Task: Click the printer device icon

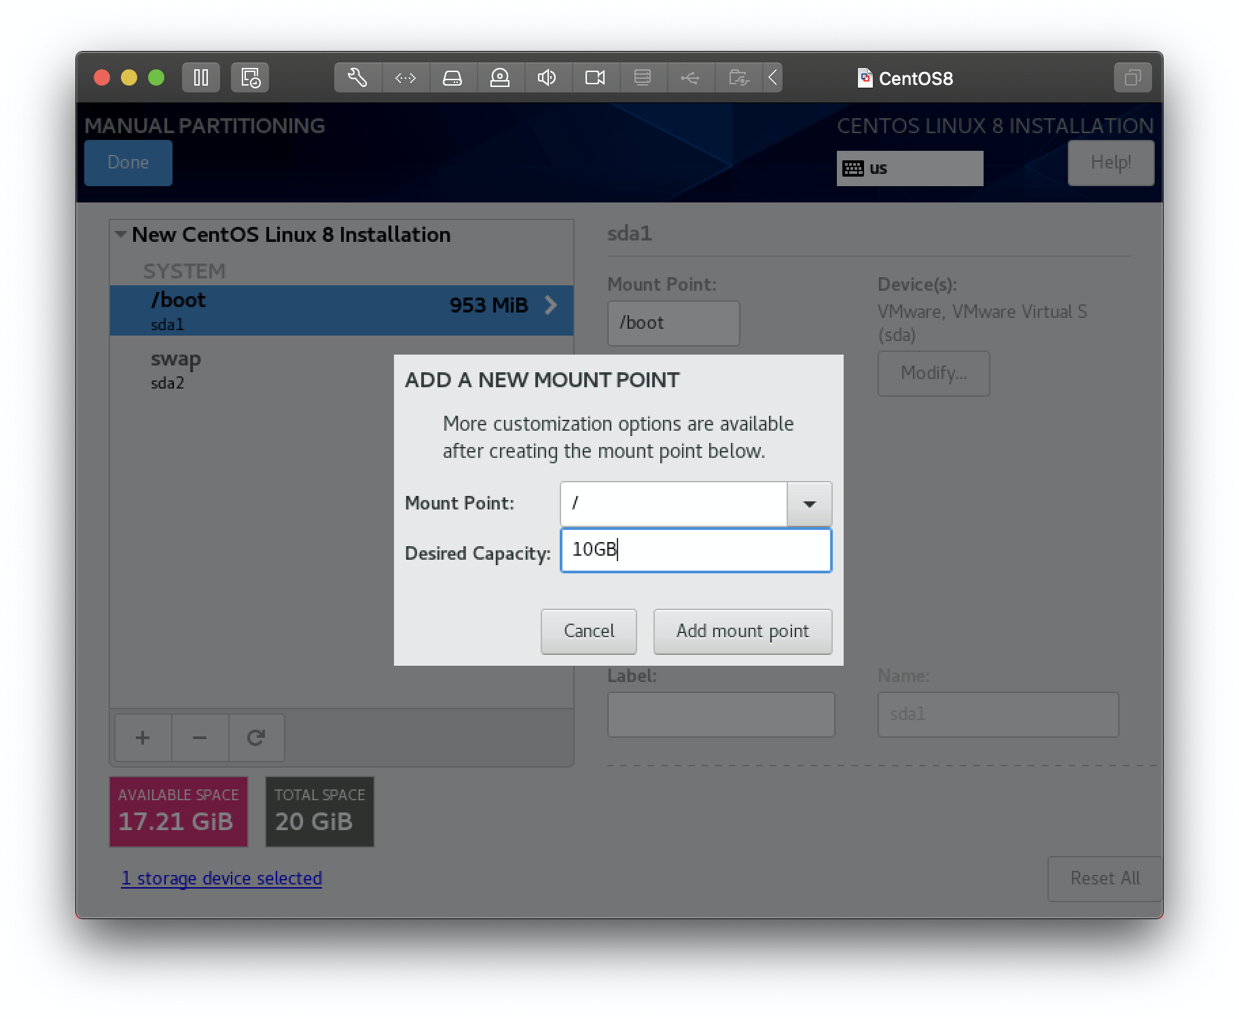Action: [x=643, y=77]
